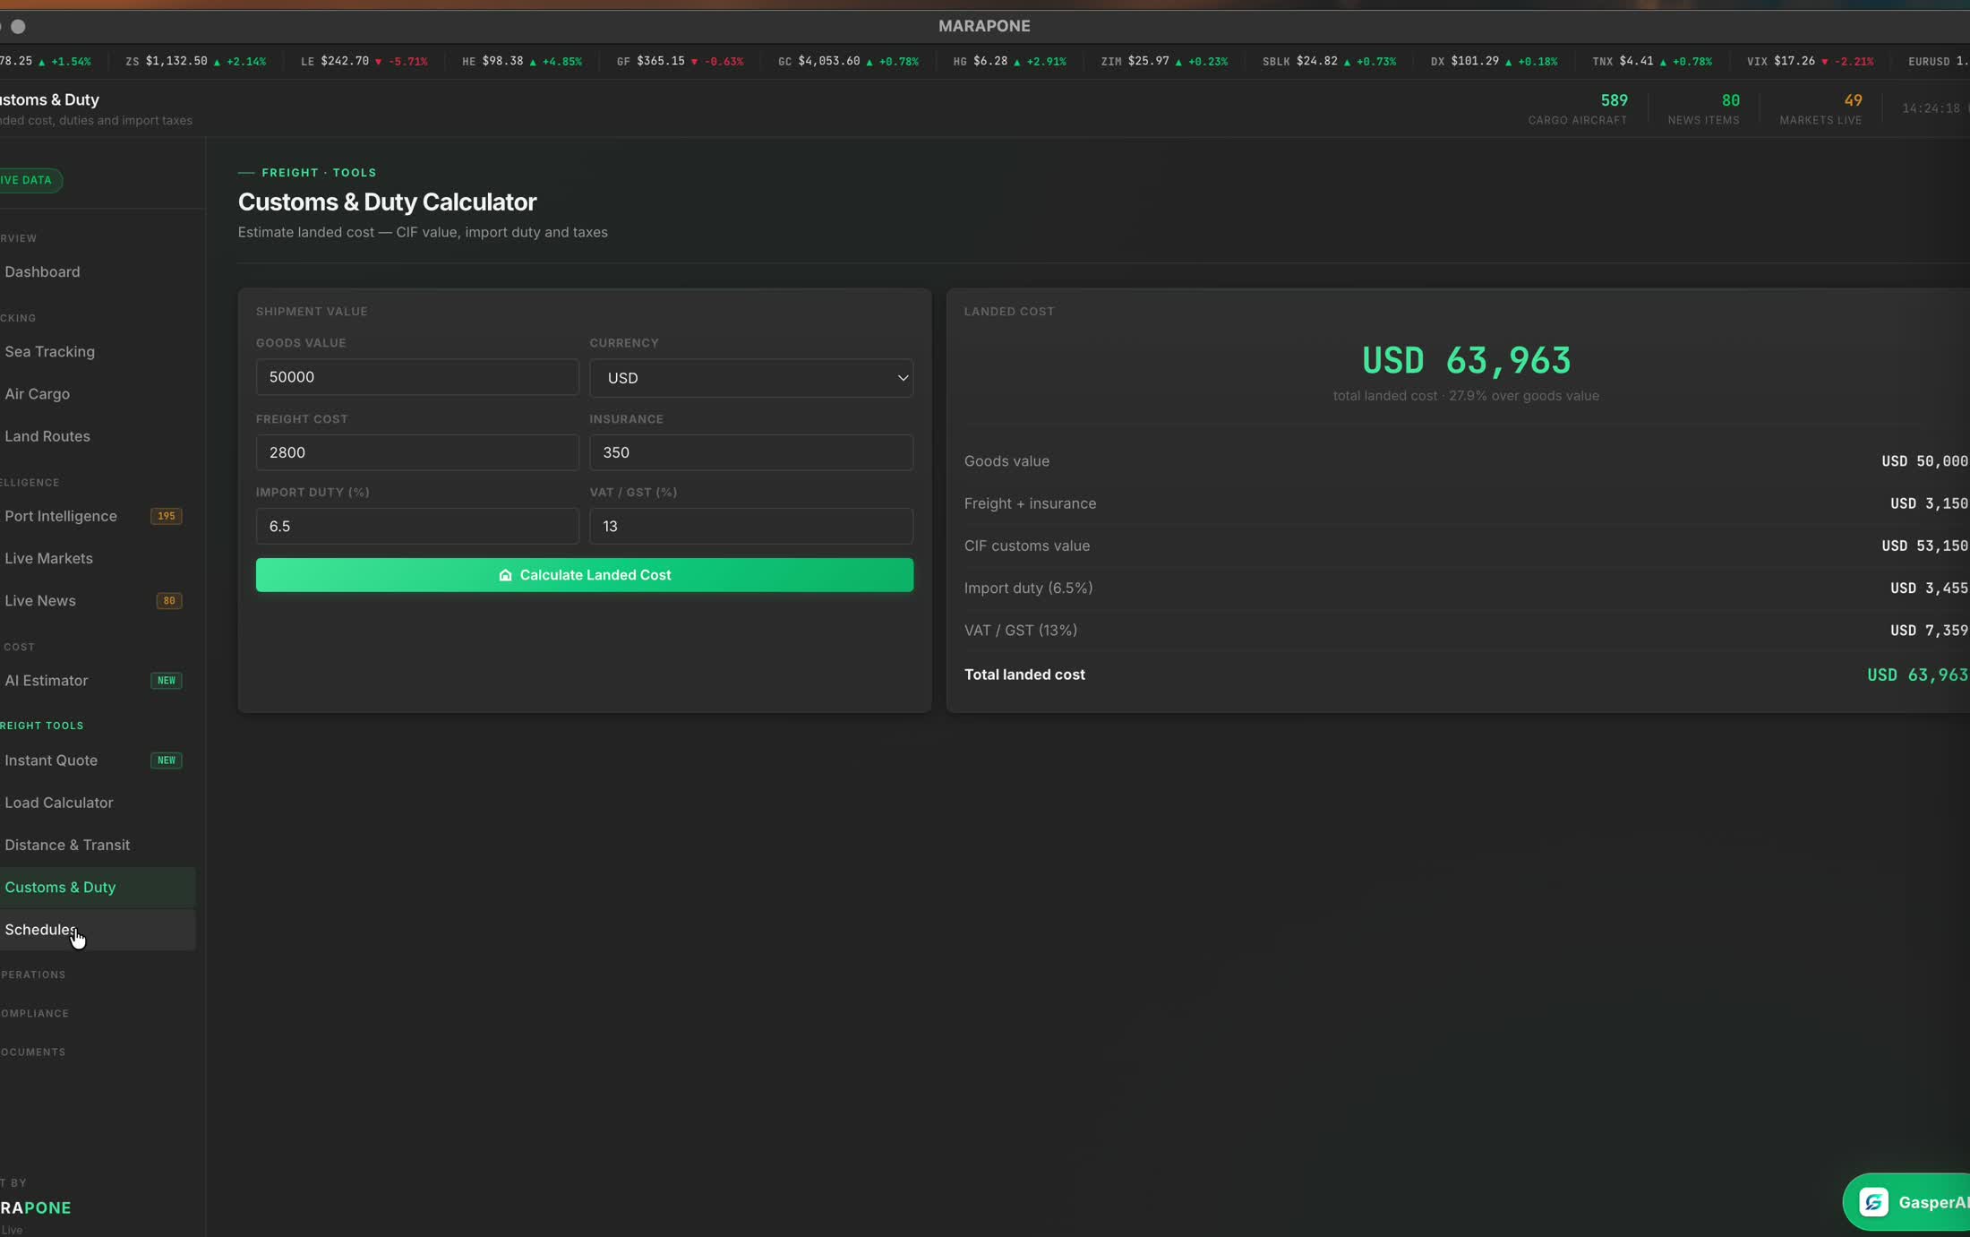Click the Total landed cost row

[1466, 674]
